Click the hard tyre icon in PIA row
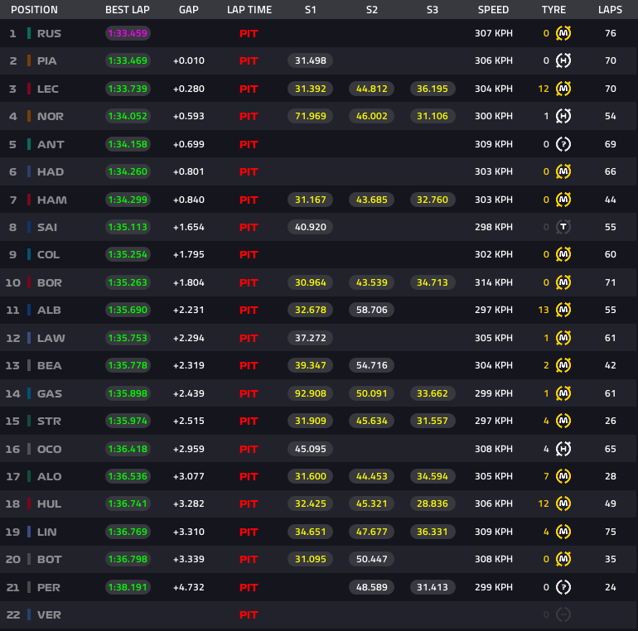Image resolution: width=638 pixels, height=631 pixels. 563,61
